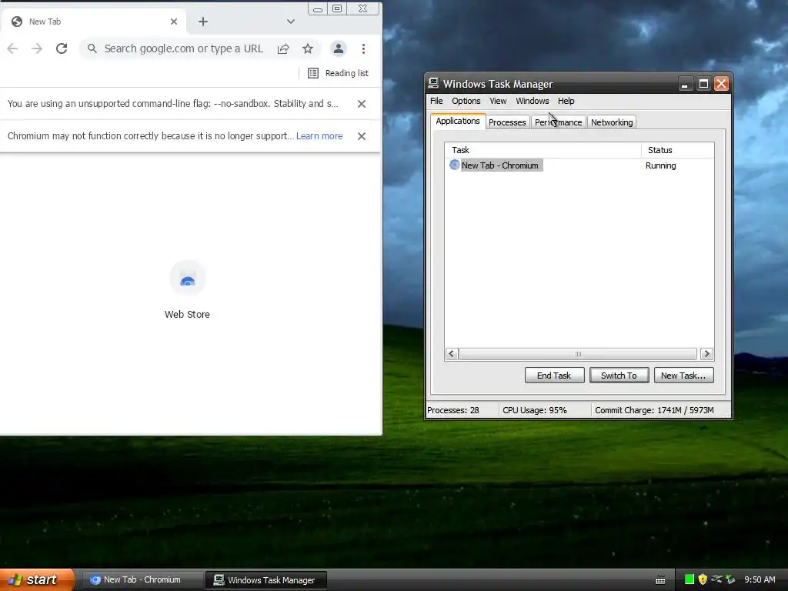
Task: Open the Web Store shortcut
Action: coord(187,291)
